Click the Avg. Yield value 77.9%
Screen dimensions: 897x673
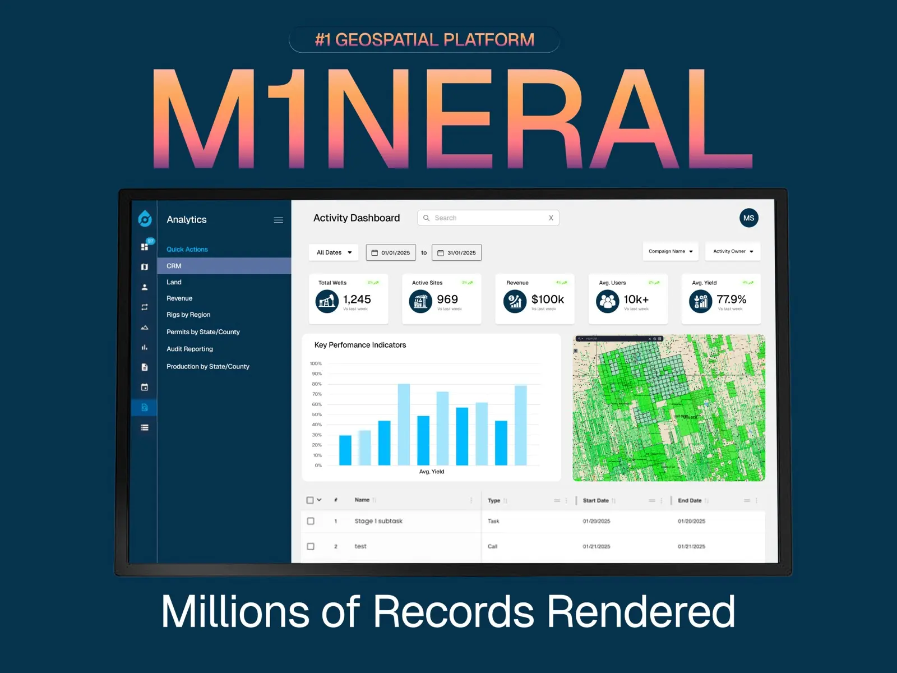pos(732,299)
